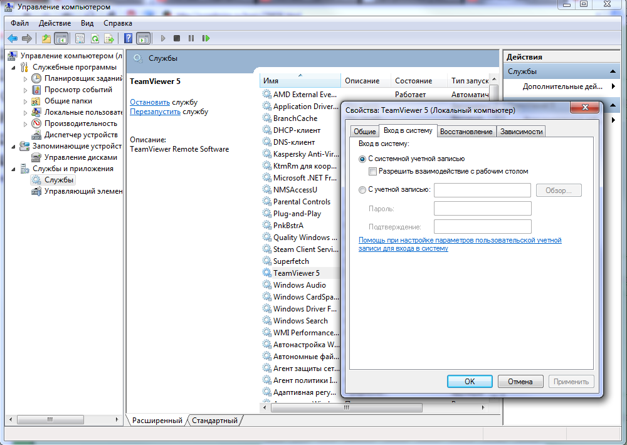Switch to the Стандартный view tab

pyautogui.click(x=214, y=421)
